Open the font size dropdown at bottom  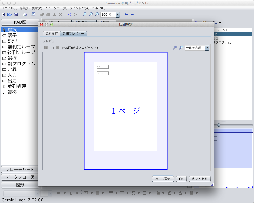coord(50,193)
